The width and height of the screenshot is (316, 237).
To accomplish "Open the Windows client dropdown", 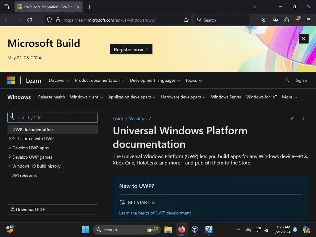I will (87, 97).
